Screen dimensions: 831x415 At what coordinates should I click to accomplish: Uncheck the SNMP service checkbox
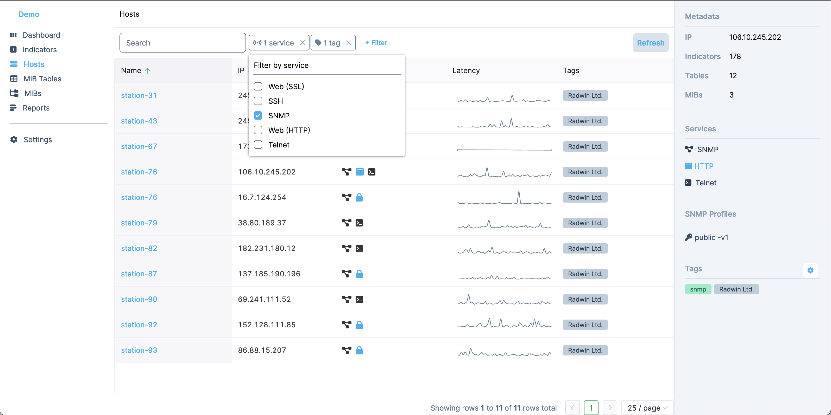258,115
